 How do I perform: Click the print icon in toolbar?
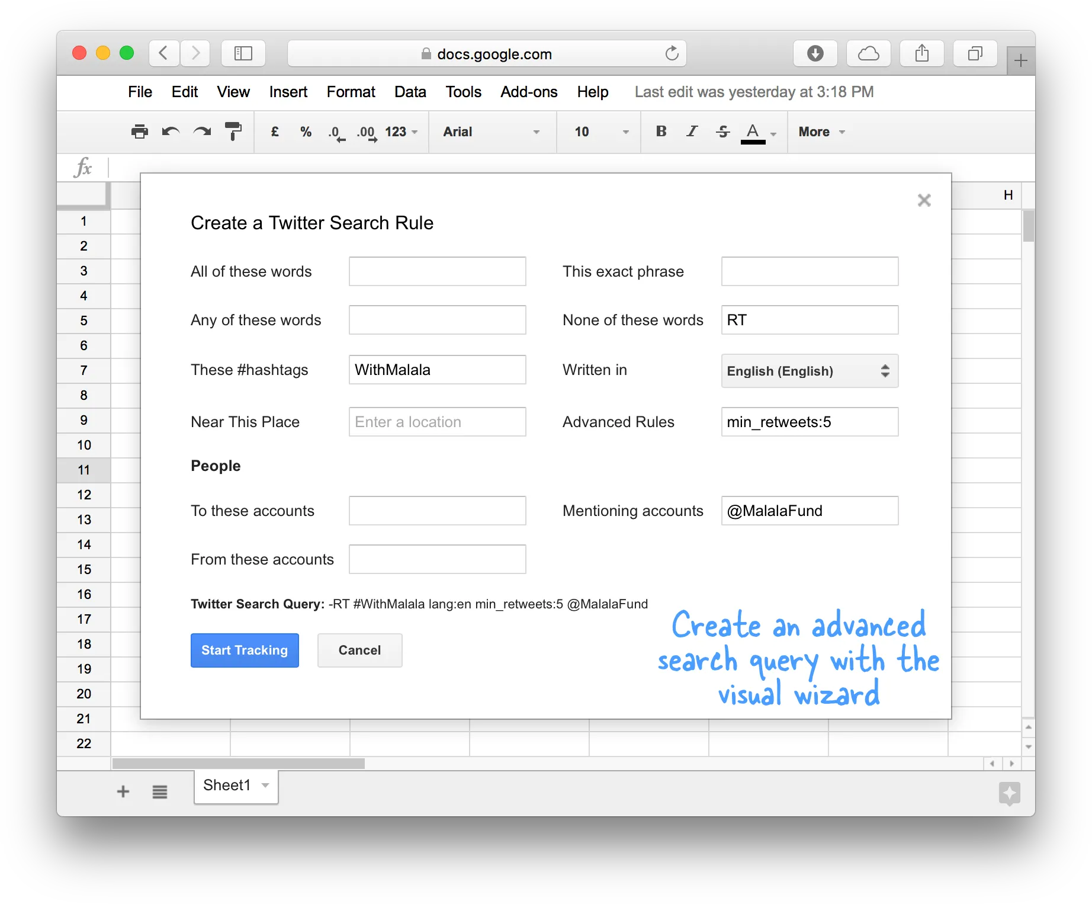(140, 132)
